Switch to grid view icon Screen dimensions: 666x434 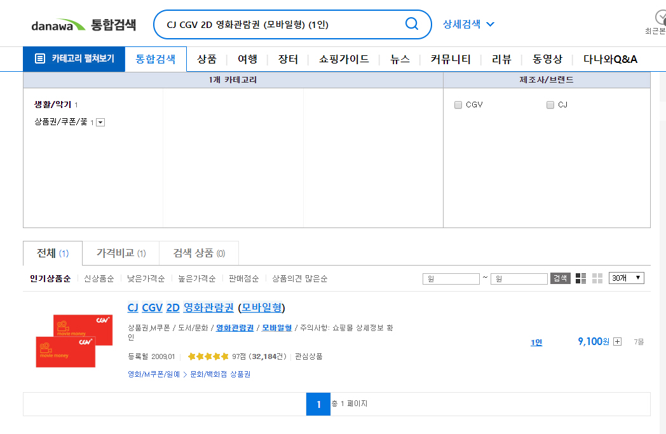coord(597,278)
